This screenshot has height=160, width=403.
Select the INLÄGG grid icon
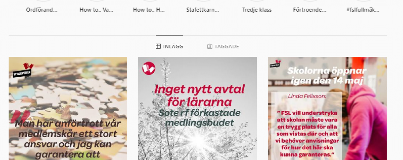tap(158, 46)
